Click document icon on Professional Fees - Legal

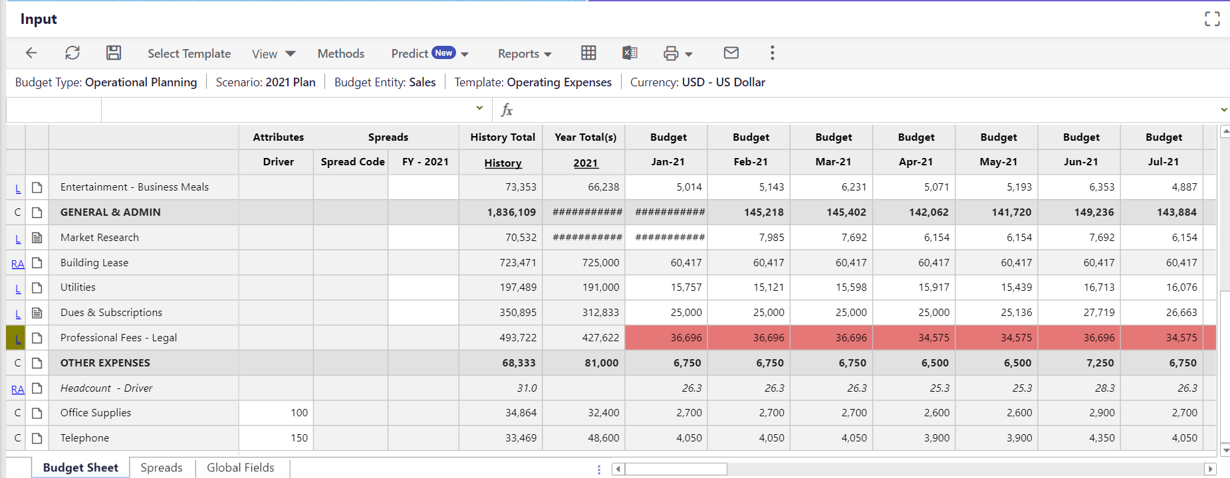pos(37,338)
